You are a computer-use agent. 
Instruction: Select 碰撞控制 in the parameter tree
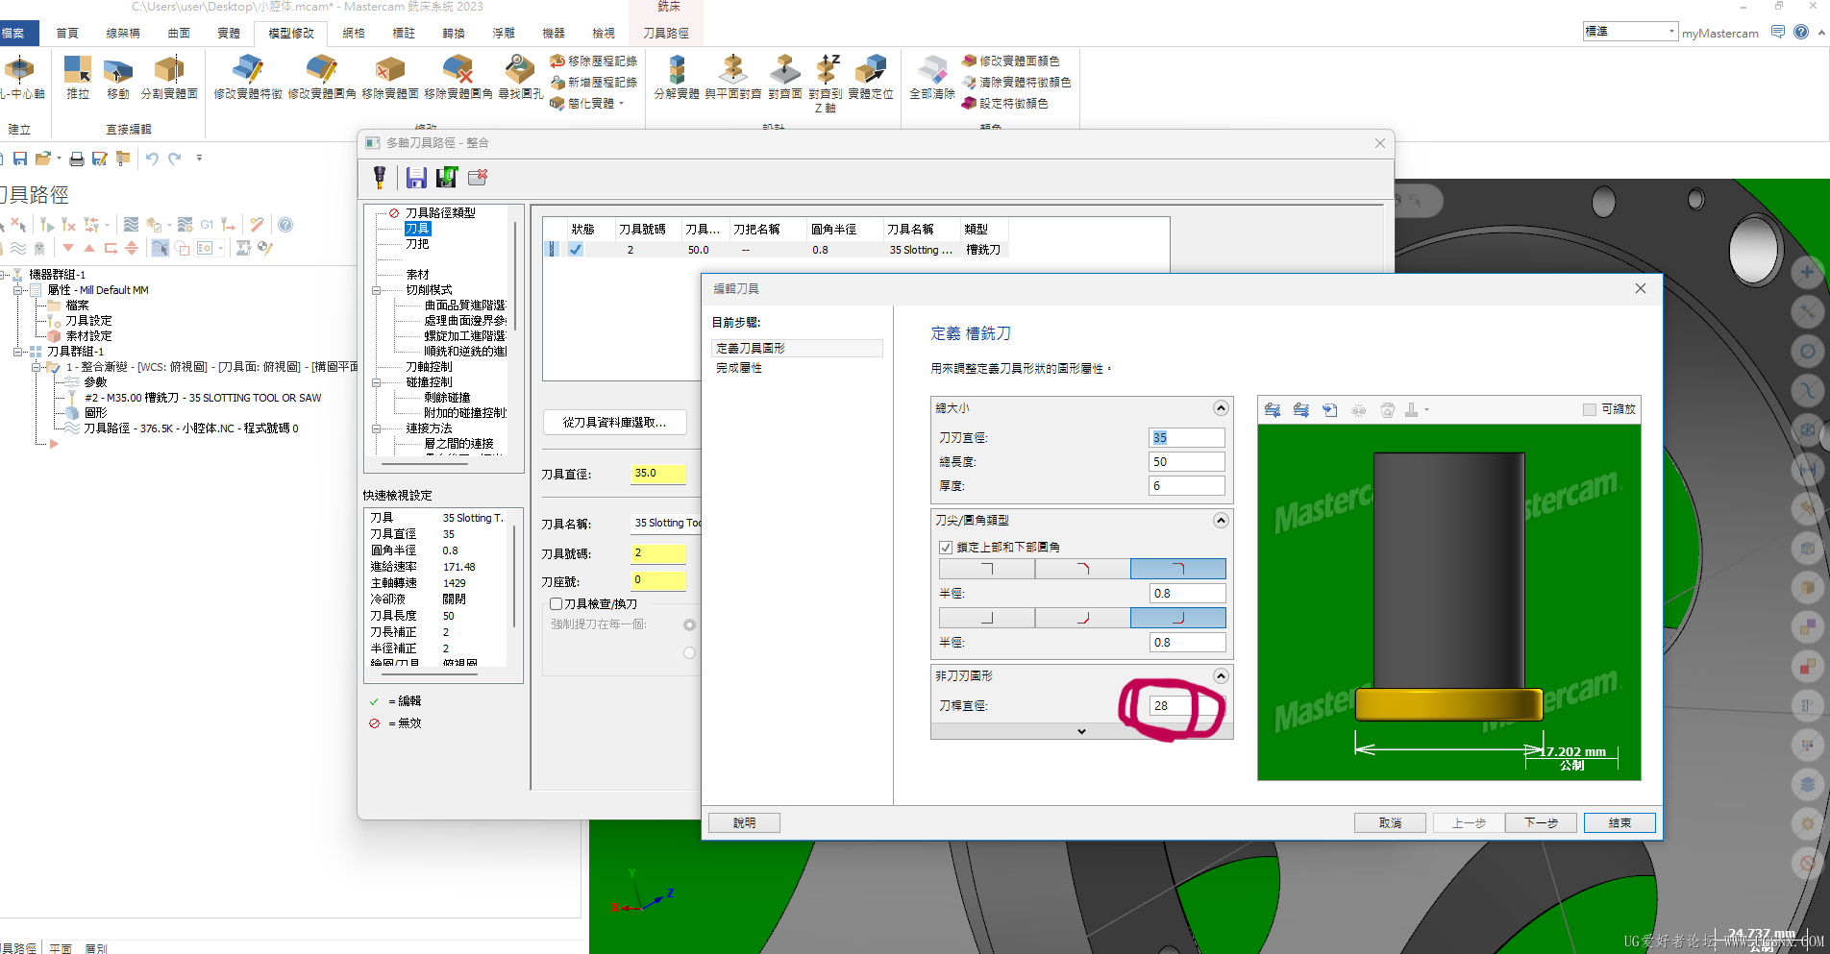pyautogui.click(x=429, y=382)
